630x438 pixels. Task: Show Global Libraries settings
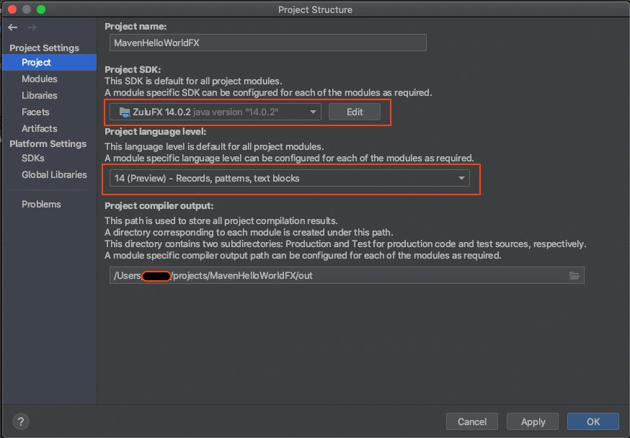click(x=54, y=174)
